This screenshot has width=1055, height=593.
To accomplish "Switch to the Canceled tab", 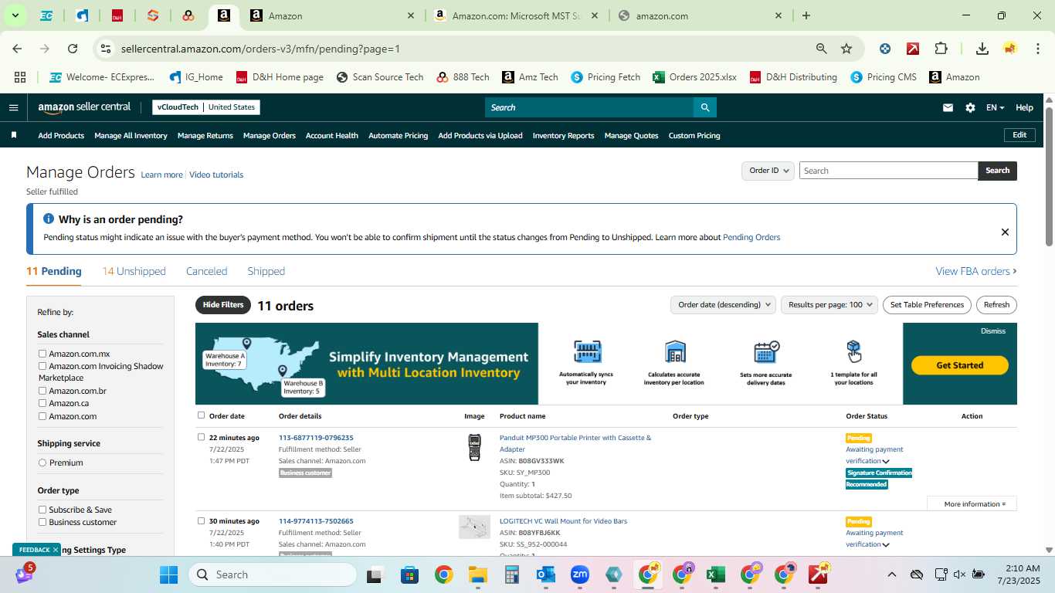I will (x=206, y=271).
